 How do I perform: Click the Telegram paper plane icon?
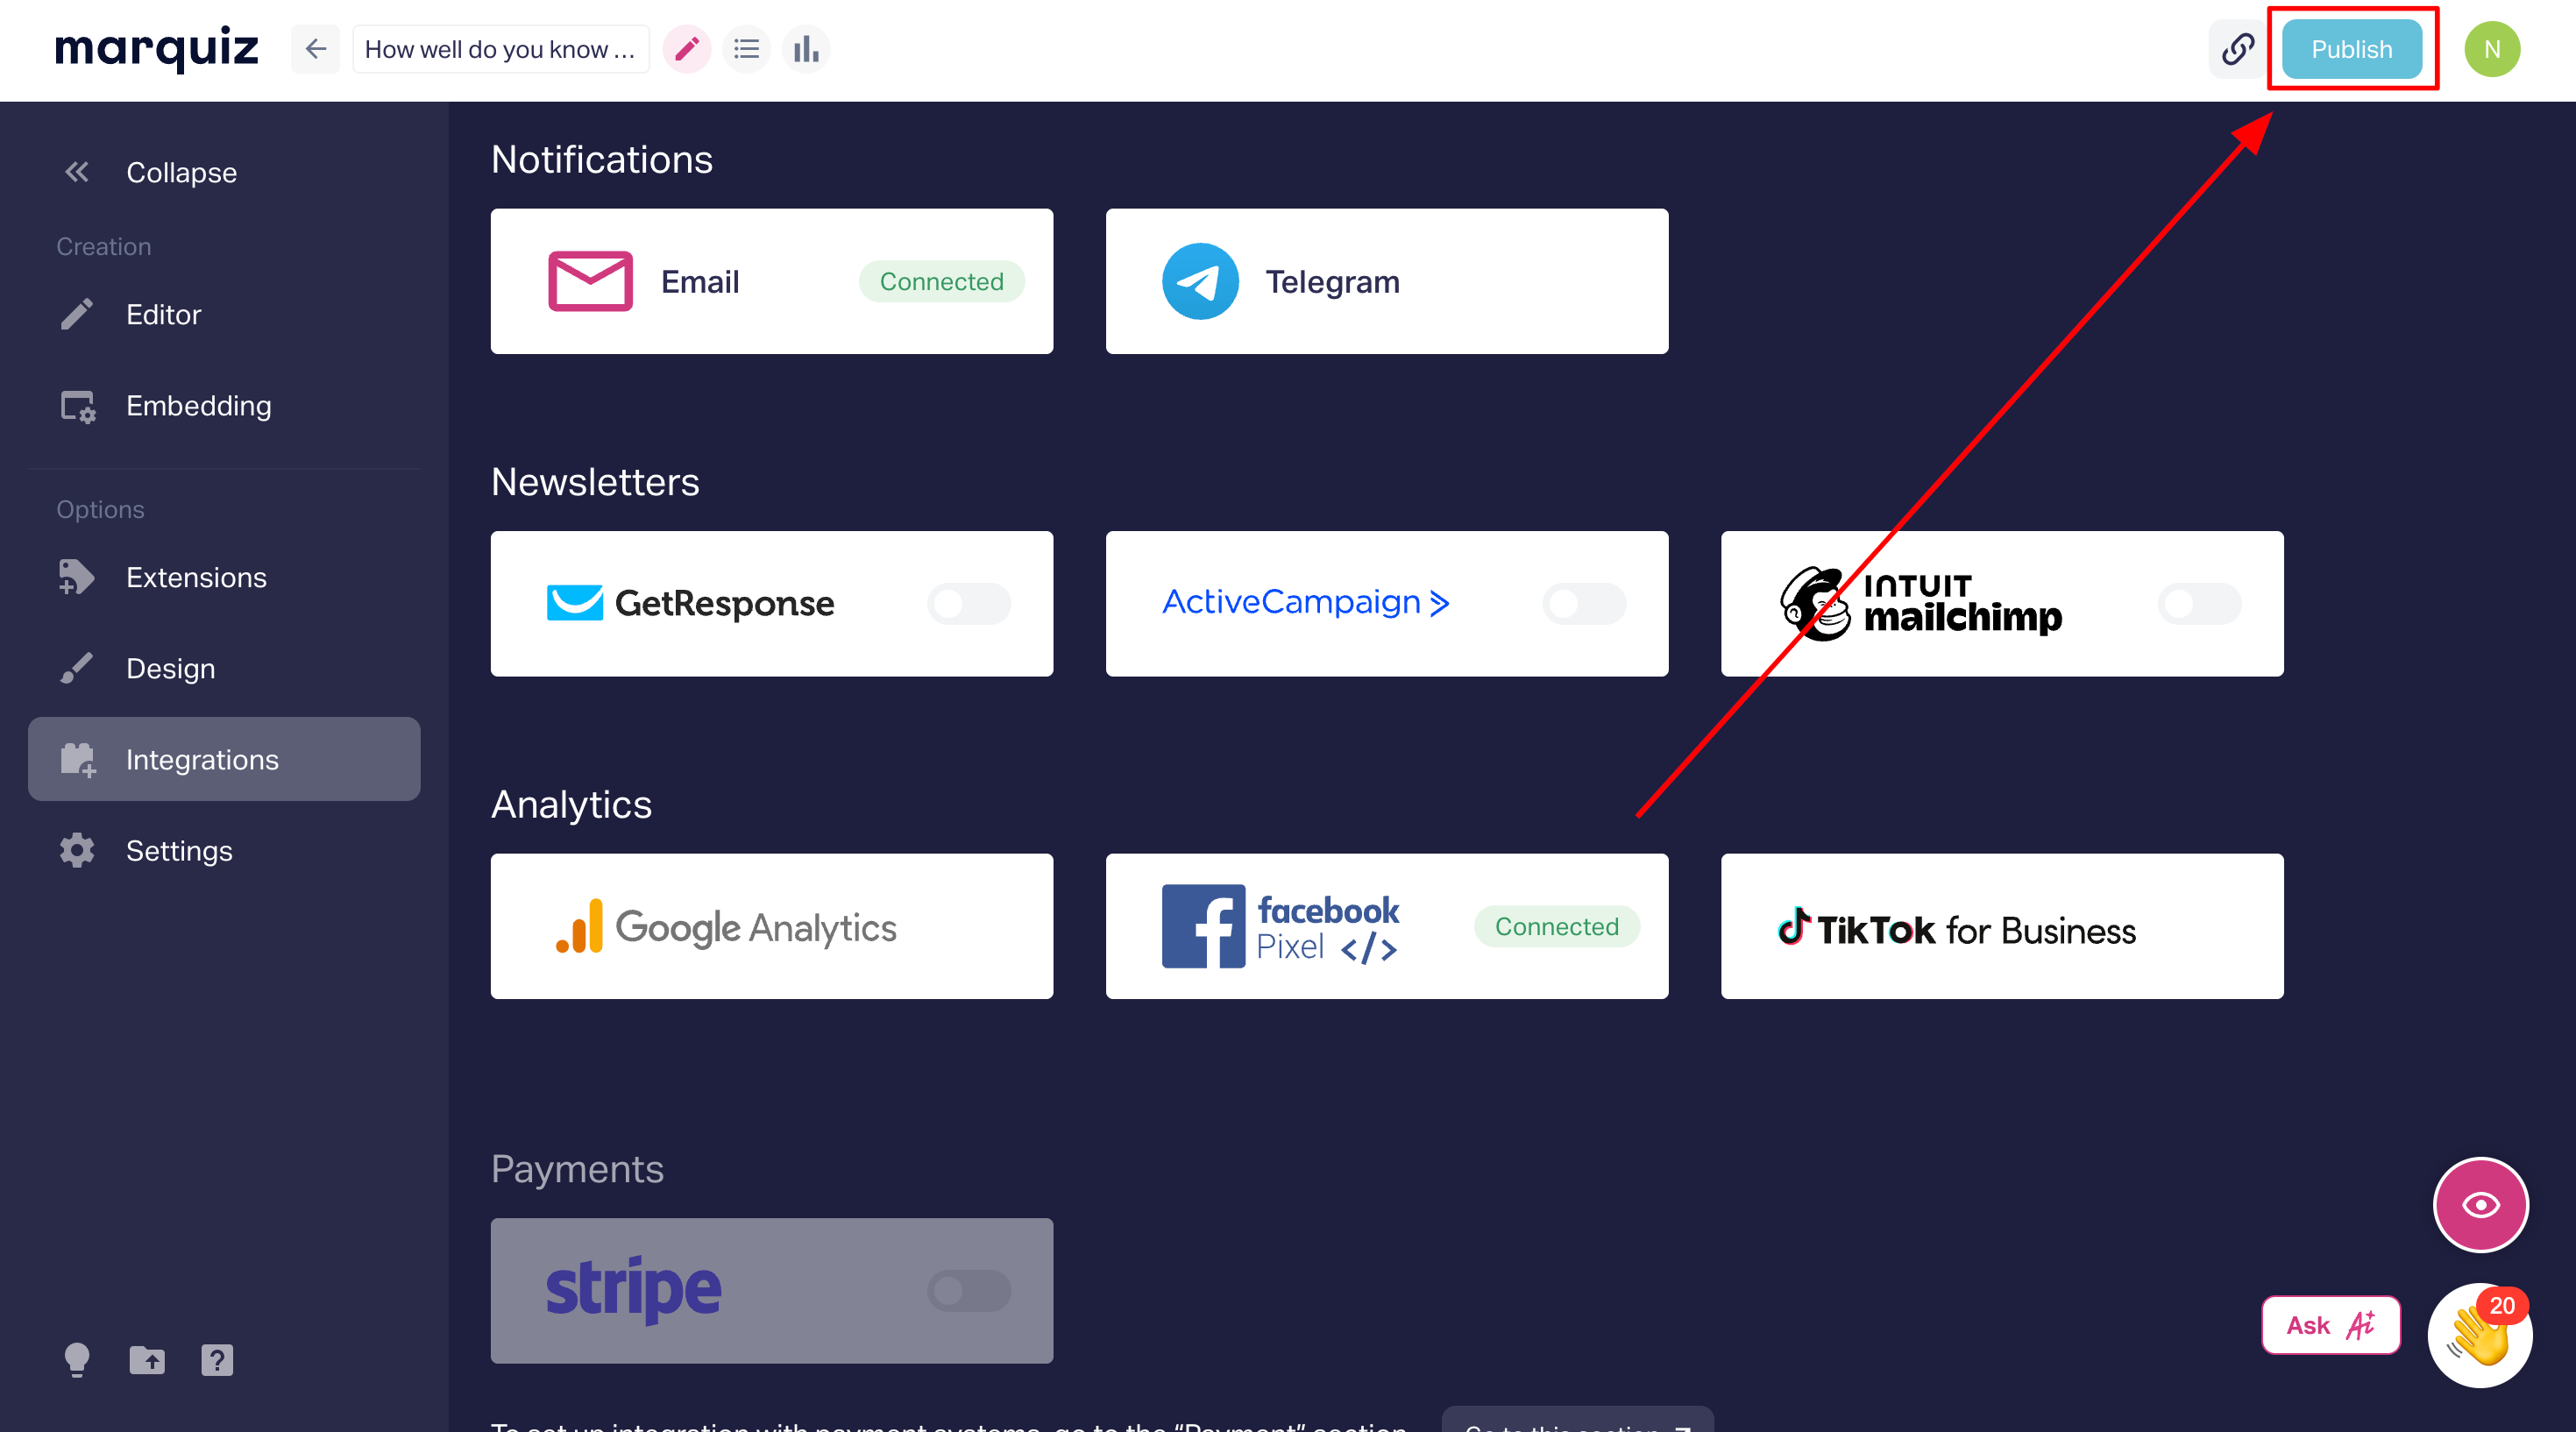point(1200,281)
